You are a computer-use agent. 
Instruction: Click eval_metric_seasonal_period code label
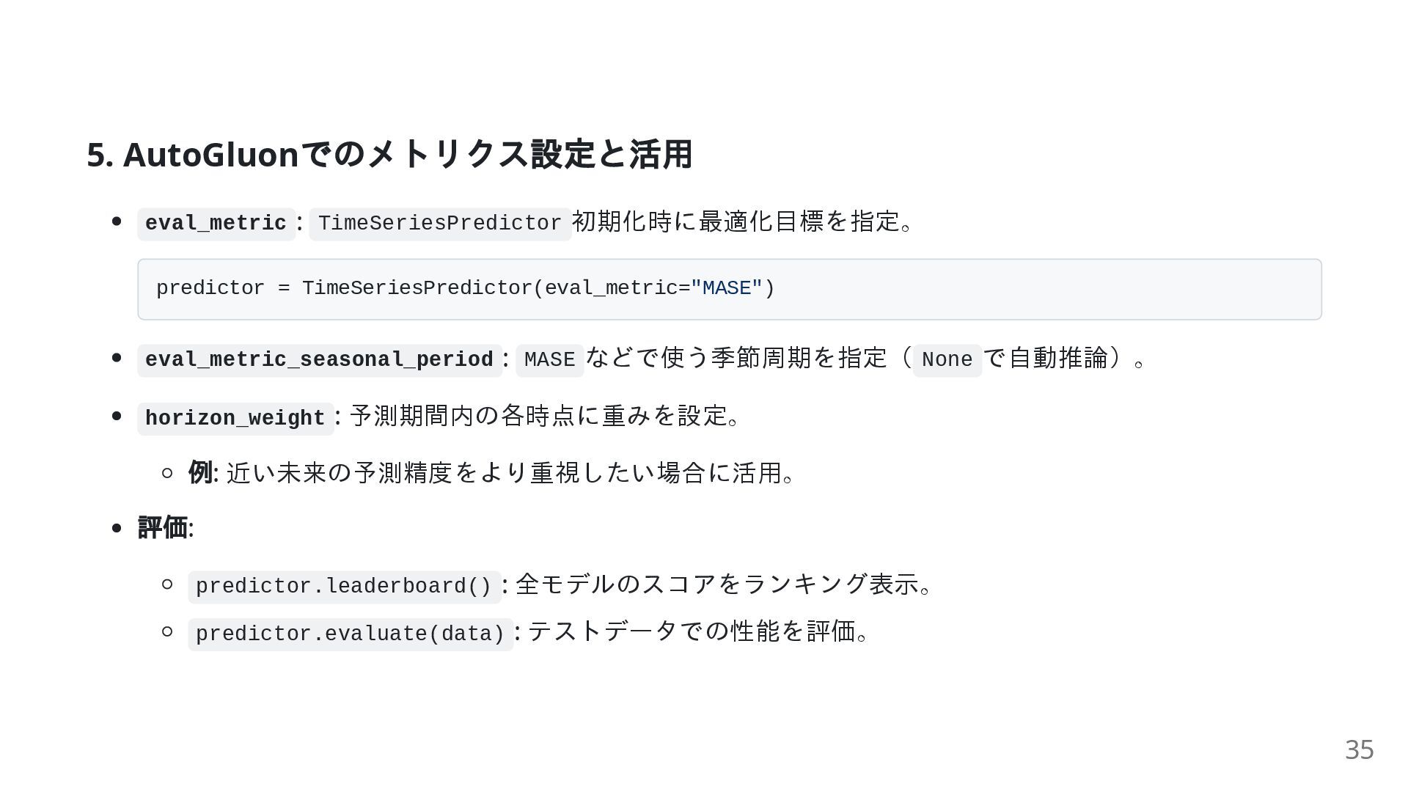pyautogui.click(x=320, y=360)
